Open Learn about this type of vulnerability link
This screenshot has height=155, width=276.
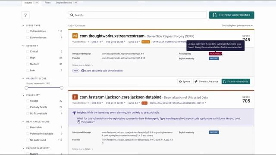(x=104, y=71)
